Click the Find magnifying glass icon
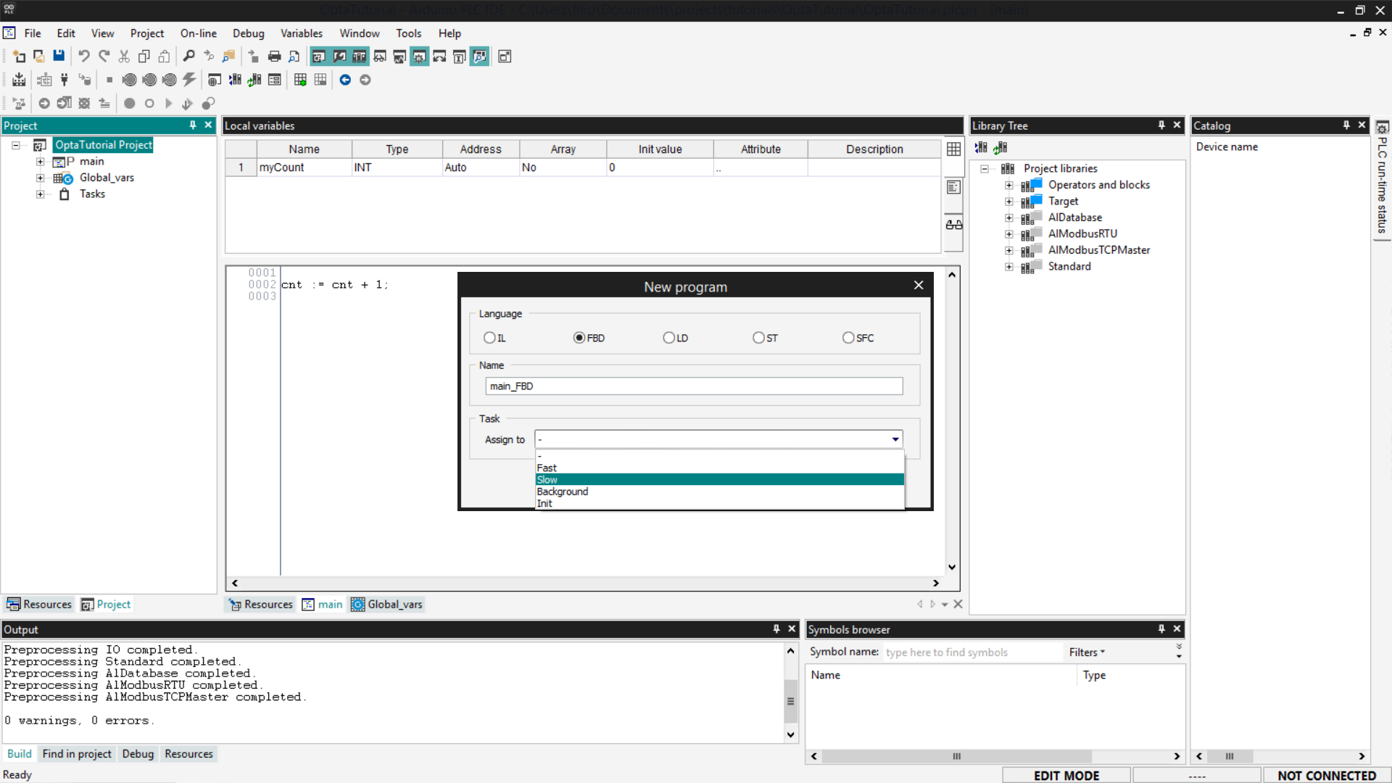Screen dimensions: 1392x783 188,56
